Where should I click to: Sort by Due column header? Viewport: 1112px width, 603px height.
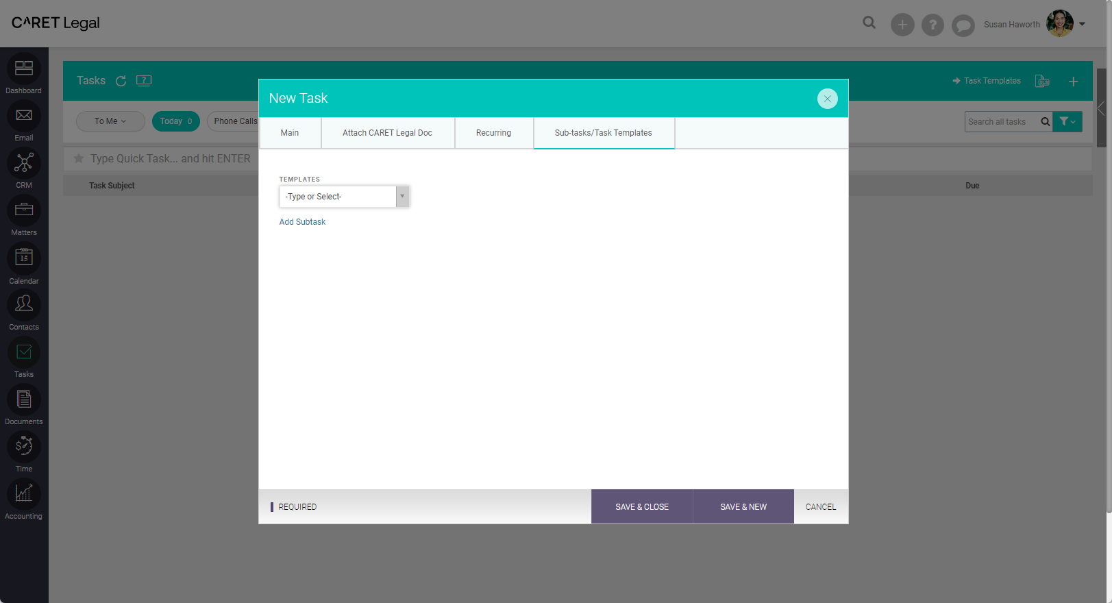(x=972, y=186)
